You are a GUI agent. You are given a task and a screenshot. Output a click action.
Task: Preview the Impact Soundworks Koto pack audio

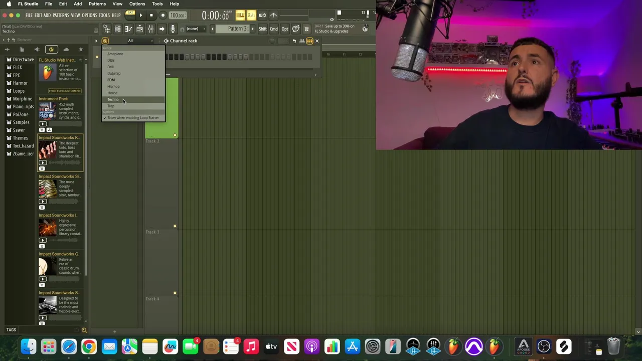(43, 162)
